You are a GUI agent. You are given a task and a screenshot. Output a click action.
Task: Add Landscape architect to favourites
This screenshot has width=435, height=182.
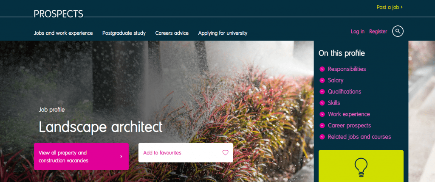186,153
